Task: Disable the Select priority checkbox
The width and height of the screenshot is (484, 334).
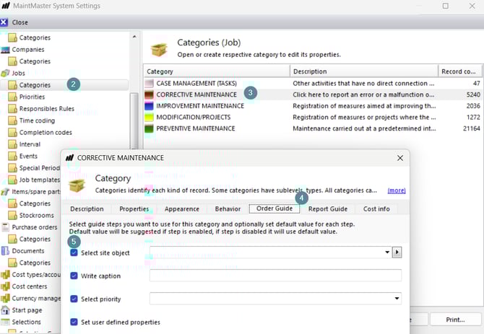Action: click(x=74, y=299)
